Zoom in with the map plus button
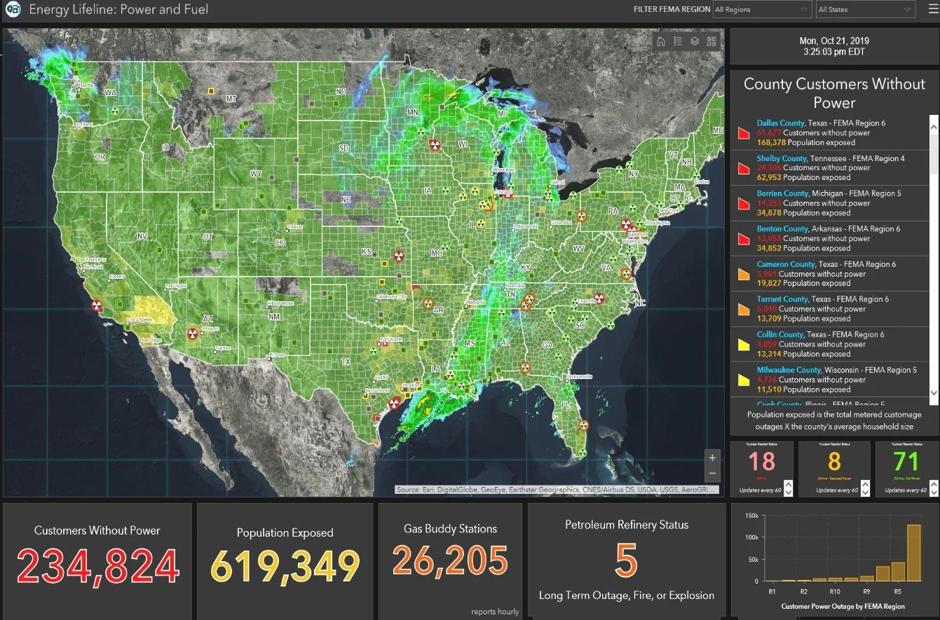 [x=712, y=458]
